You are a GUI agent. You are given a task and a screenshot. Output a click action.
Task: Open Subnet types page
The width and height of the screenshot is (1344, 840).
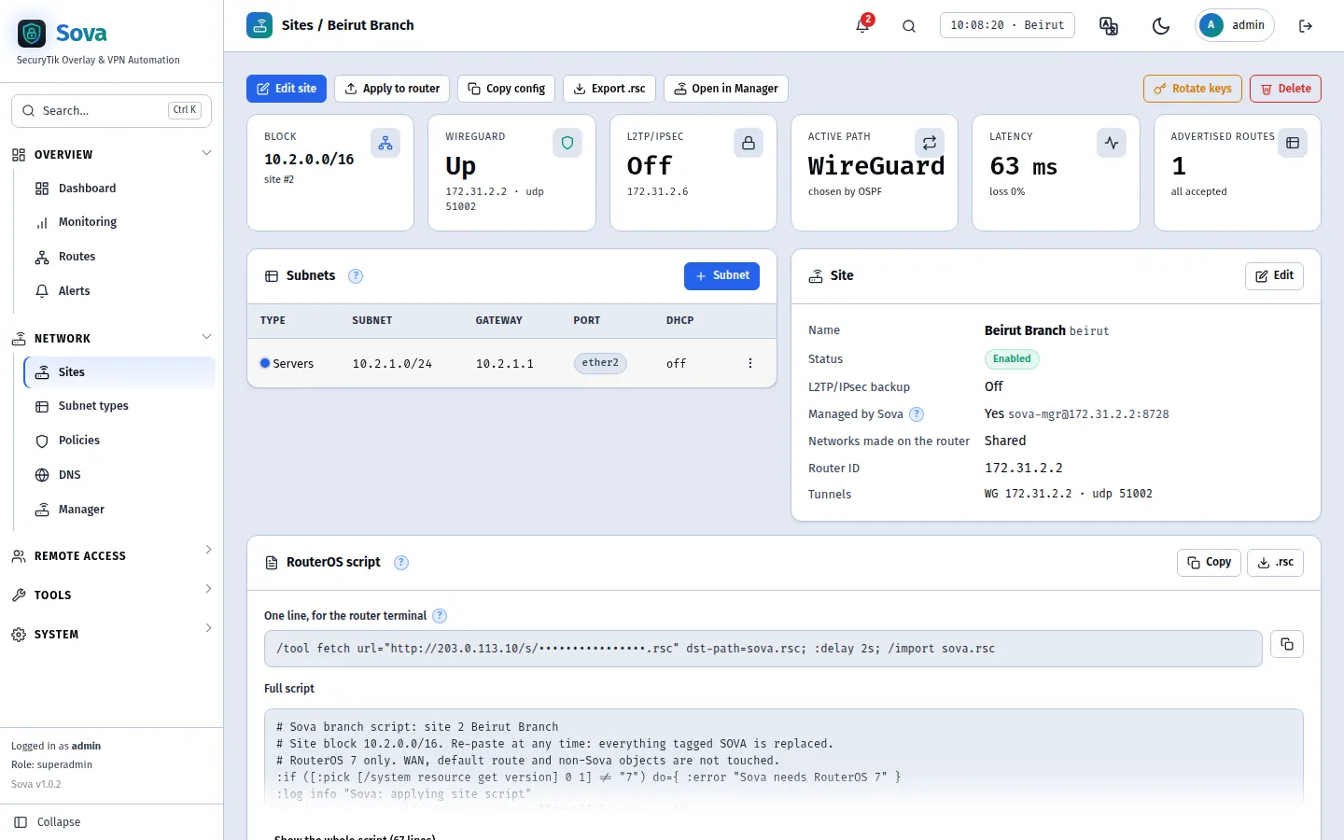click(x=119, y=406)
